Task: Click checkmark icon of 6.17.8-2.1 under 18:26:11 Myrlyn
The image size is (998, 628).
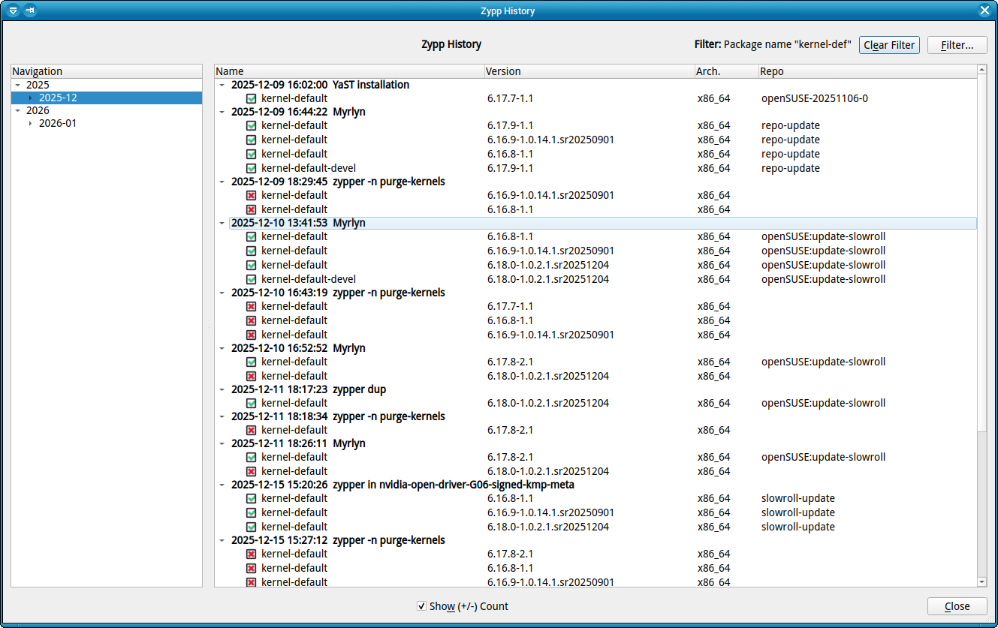Action: point(251,457)
